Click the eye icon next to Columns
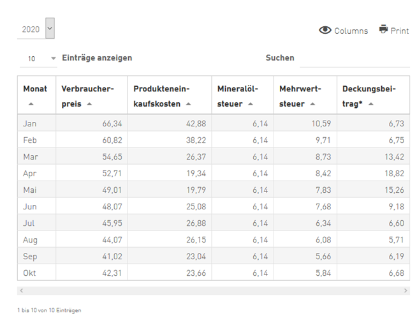417x316 pixels. coord(325,31)
